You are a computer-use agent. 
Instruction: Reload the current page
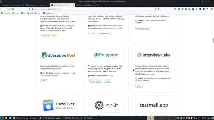tap(9, 9)
